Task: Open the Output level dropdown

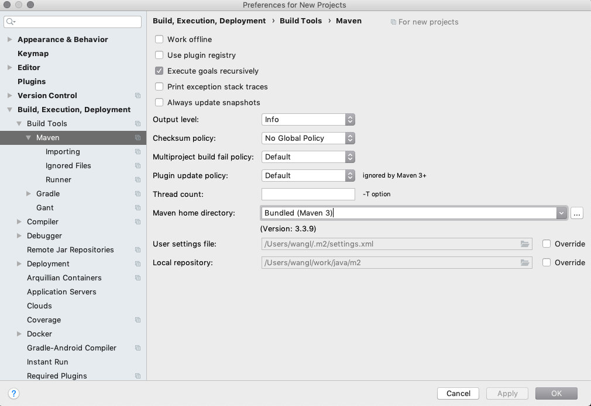Action: [x=308, y=120]
